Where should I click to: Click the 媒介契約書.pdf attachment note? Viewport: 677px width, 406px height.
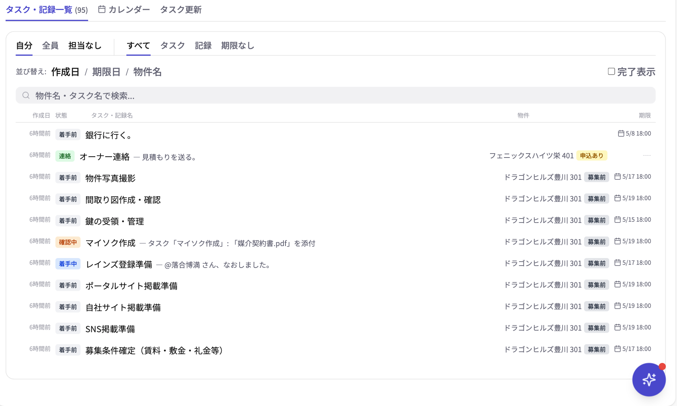pyautogui.click(x=232, y=243)
